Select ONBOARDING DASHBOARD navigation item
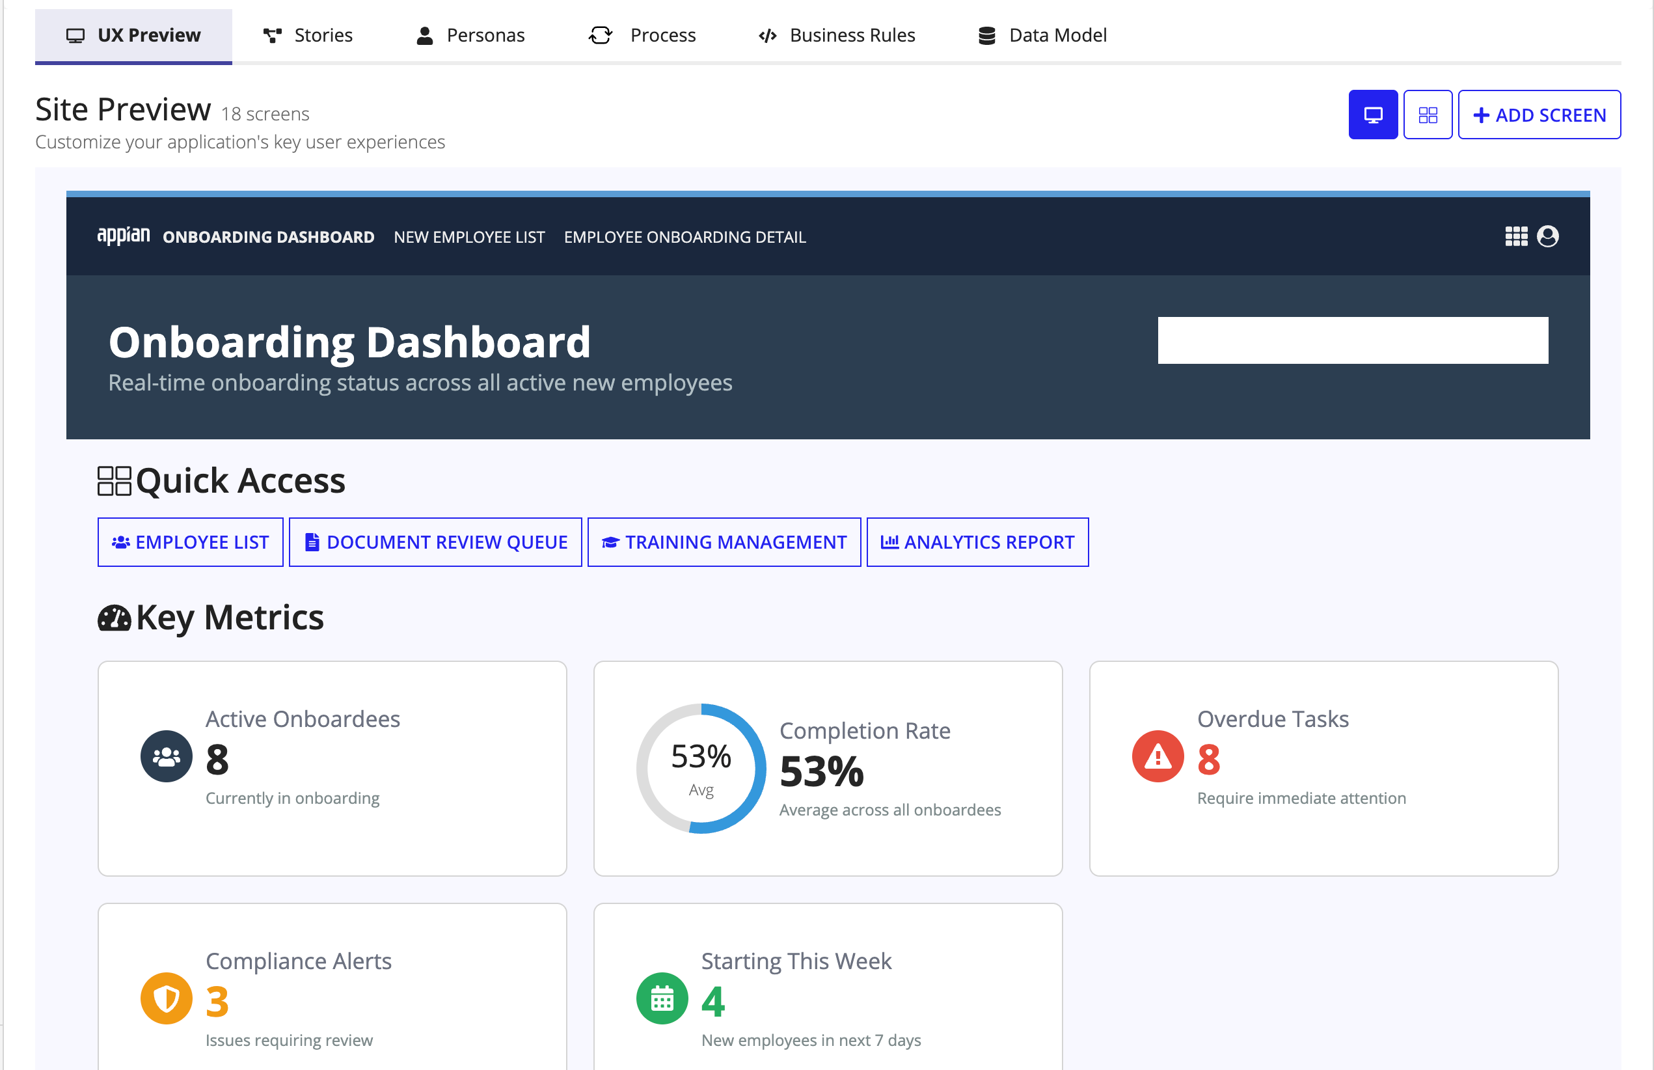The width and height of the screenshot is (1654, 1070). click(x=268, y=237)
